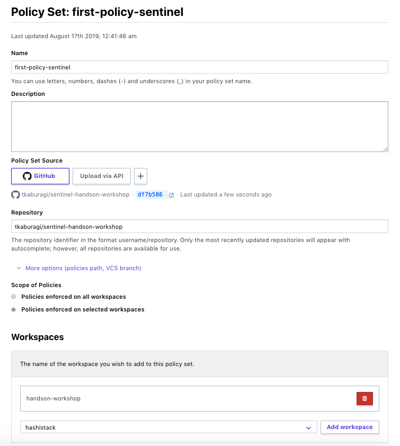Click the policy set Name field
Viewport: 400px width, 446px height.
tap(199, 67)
